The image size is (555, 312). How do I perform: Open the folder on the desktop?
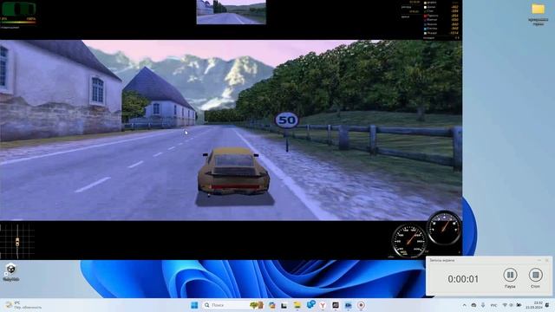[x=538, y=14]
